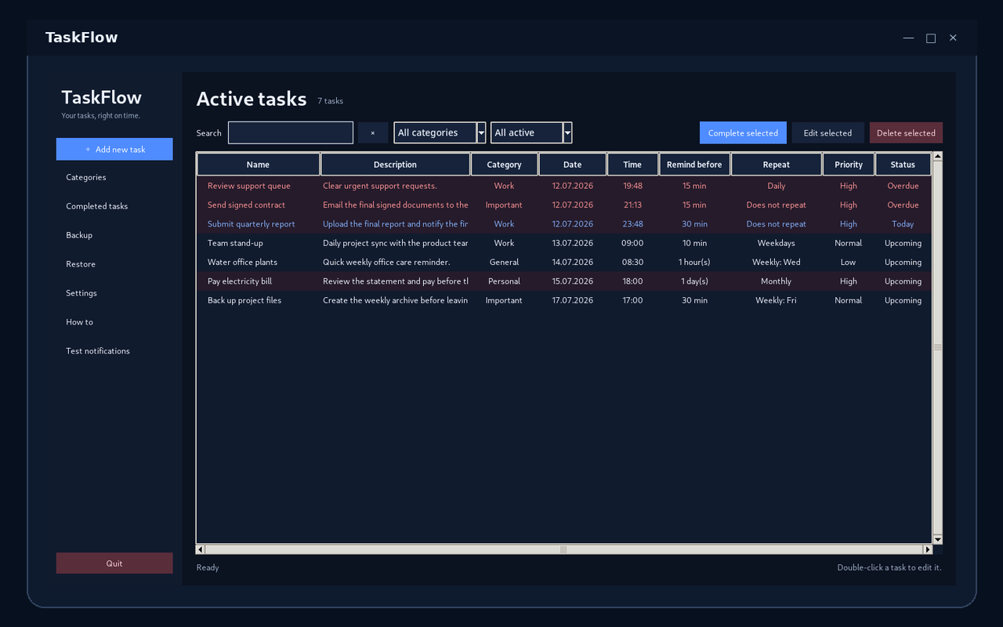Open the Restore page
1003x627 pixels.
point(114,264)
